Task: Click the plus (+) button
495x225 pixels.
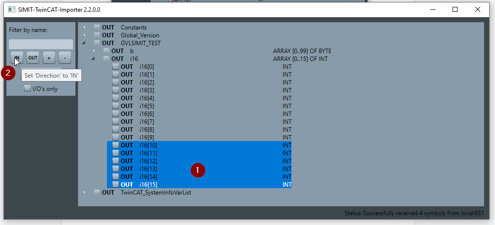Action: pos(49,58)
